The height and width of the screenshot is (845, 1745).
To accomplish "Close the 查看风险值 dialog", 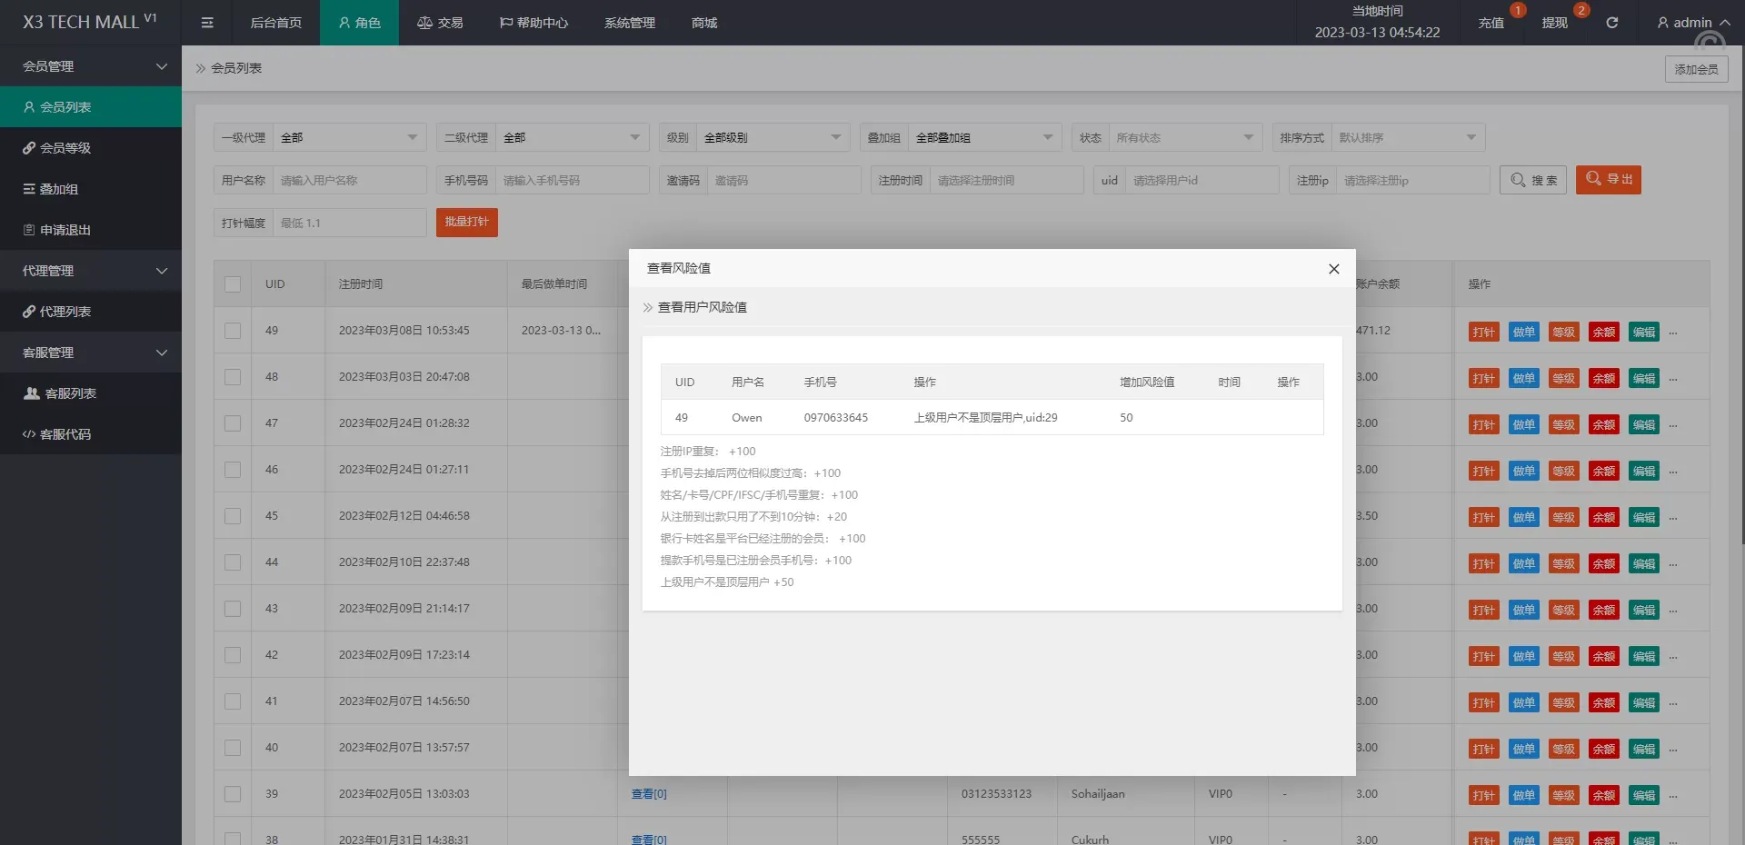I will pyautogui.click(x=1333, y=269).
